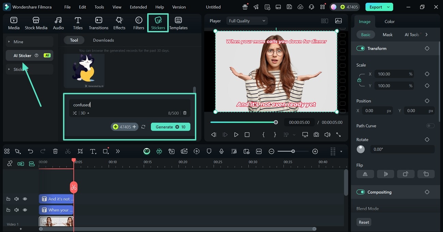443x232 pixels.
Task: Mute the 'And it's not' track
Action: tap(16, 199)
